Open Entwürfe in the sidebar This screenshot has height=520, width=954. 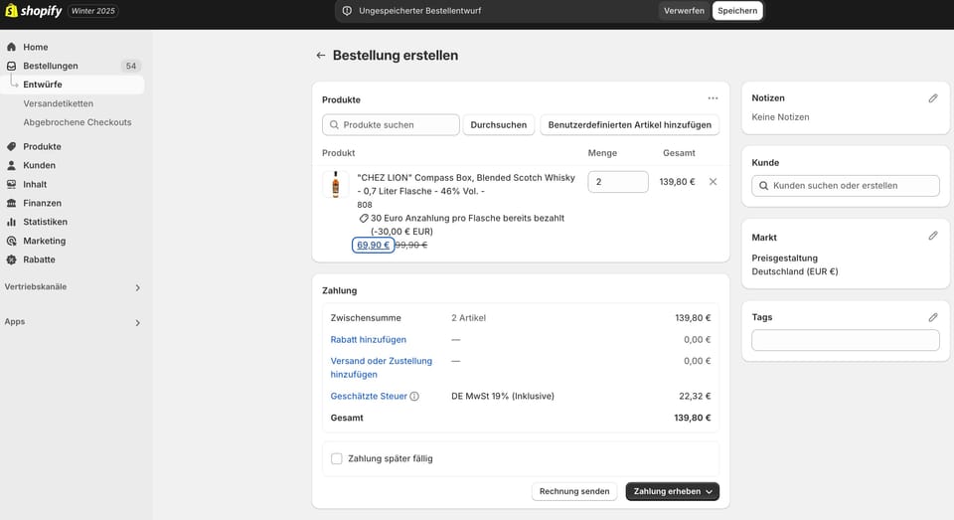tap(73, 85)
